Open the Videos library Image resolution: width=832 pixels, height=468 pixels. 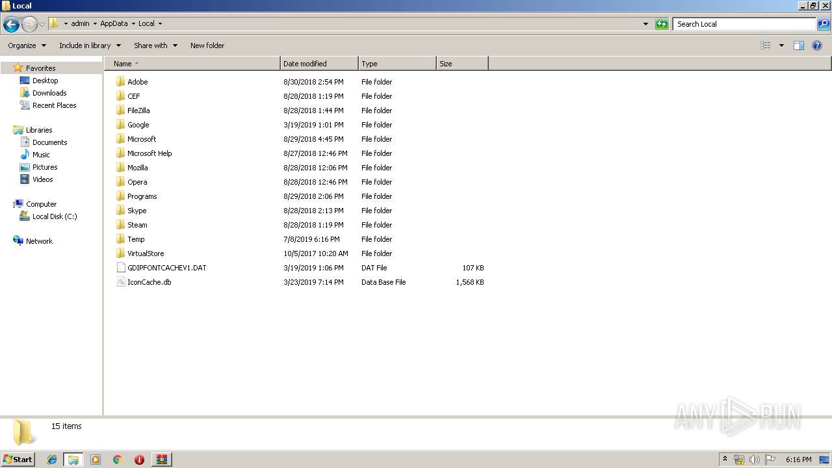click(42, 179)
